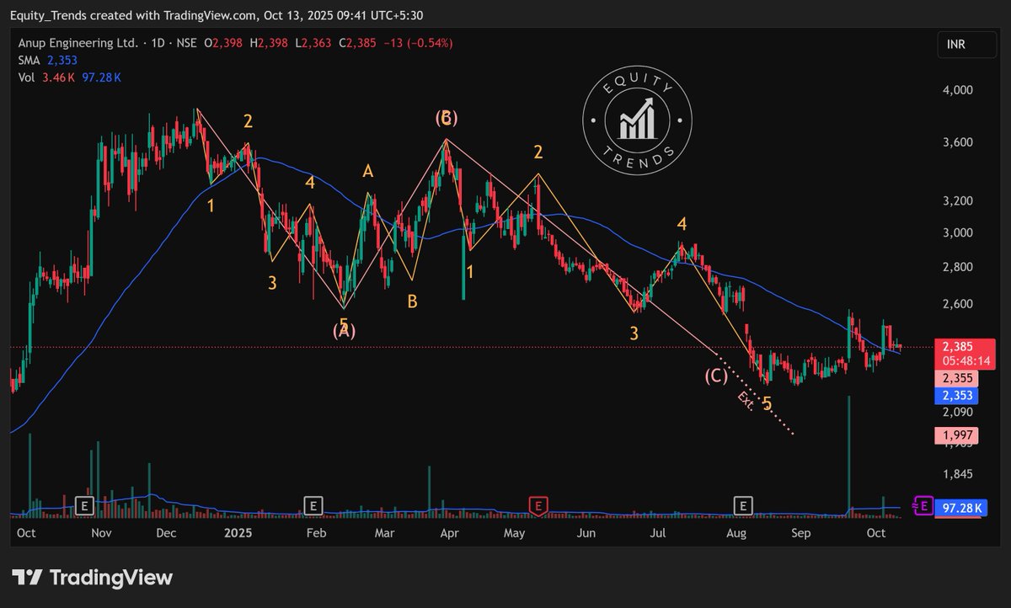Click the Jul time axis label
Image resolution: width=1011 pixels, height=608 pixels.
[659, 533]
